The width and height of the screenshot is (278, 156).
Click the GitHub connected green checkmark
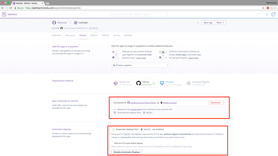pos(154,83)
